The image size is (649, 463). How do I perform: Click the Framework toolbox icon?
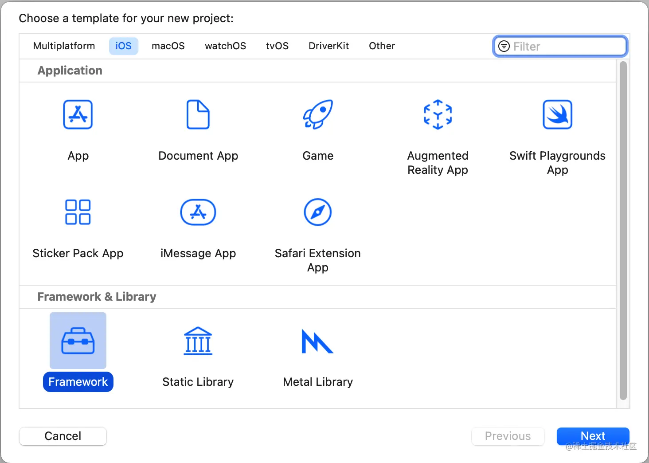pos(78,341)
